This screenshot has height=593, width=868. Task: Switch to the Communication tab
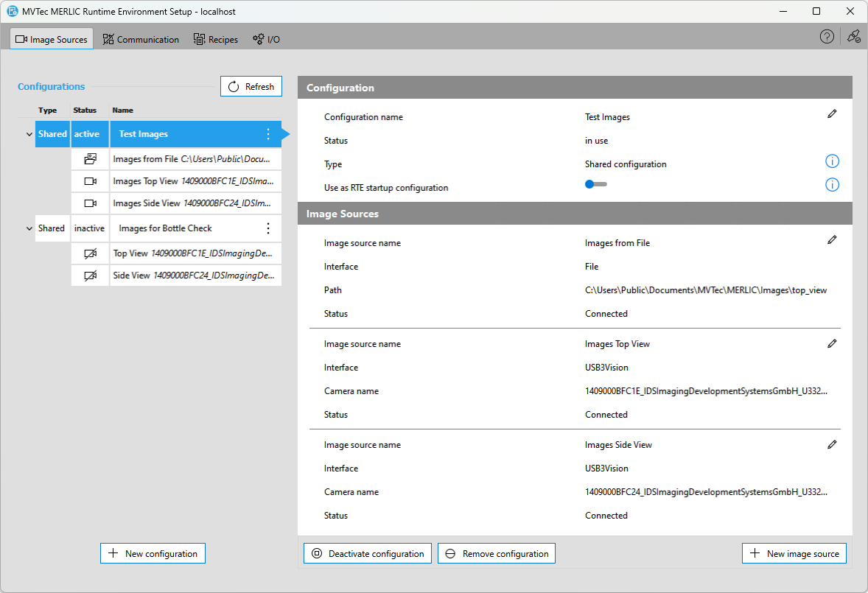coord(141,40)
